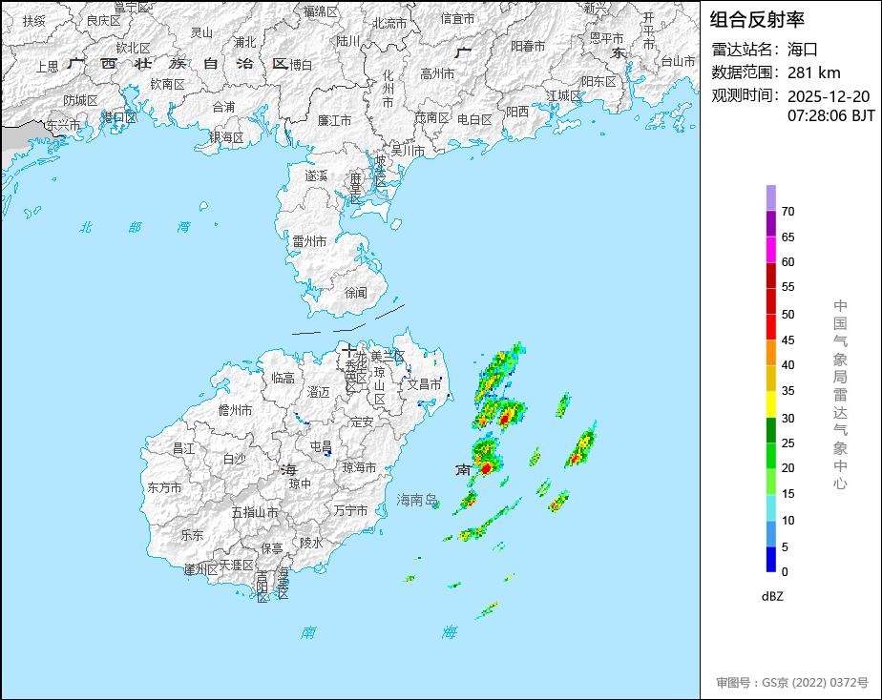
Task: Click the yellow legend segment between 30 and 35
Action: pyautogui.click(x=771, y=404)
